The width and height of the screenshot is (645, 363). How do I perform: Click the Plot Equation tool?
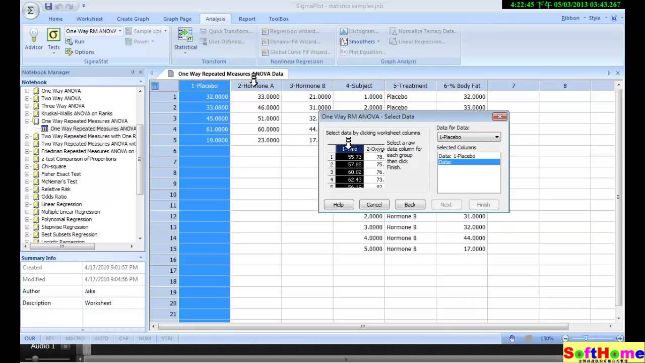pyautogui.click(x=363, y=52)
